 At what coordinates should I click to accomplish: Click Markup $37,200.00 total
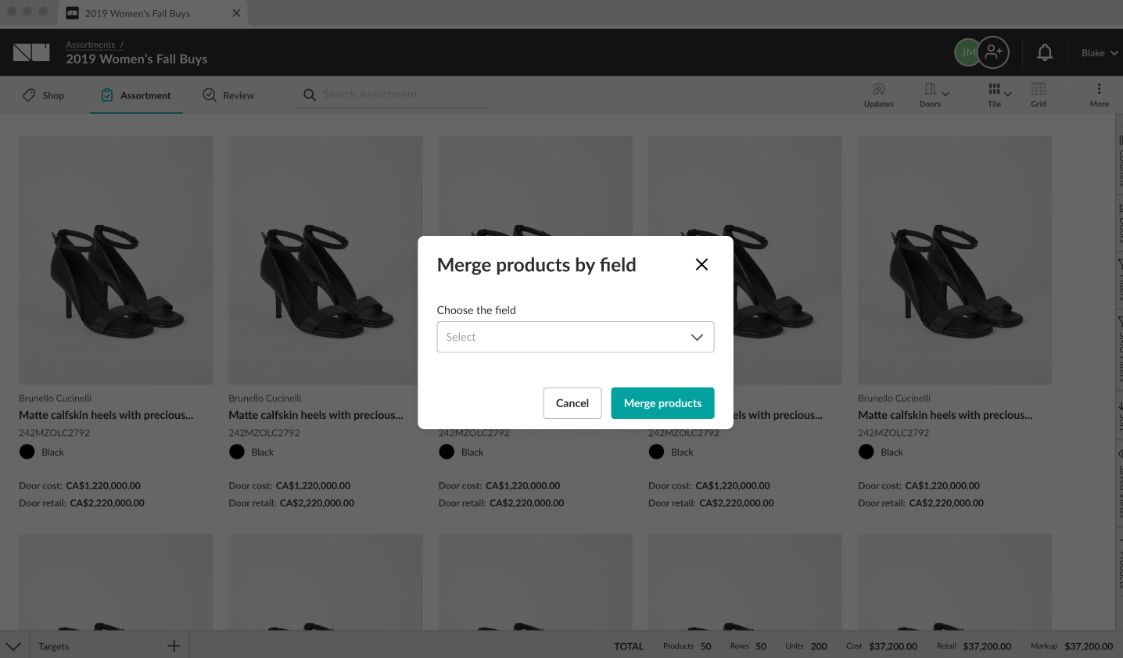coord(1071,646)
